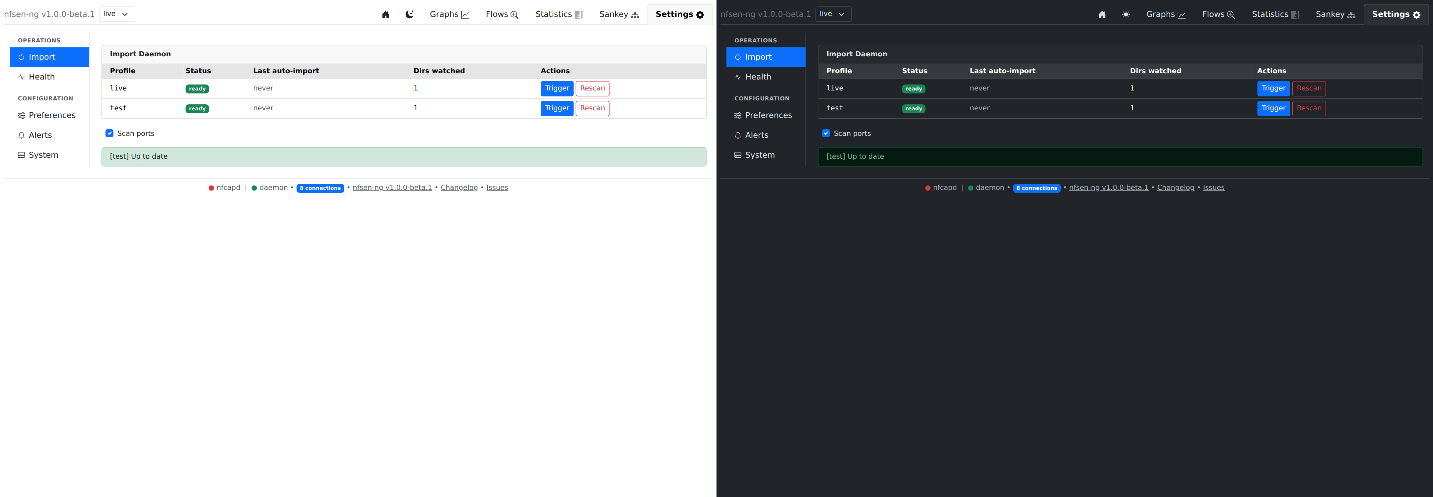Viewport: 1433px width, 497px height.
Task: Open Preferences in light theme sidebar
Action: click(49, 116)
